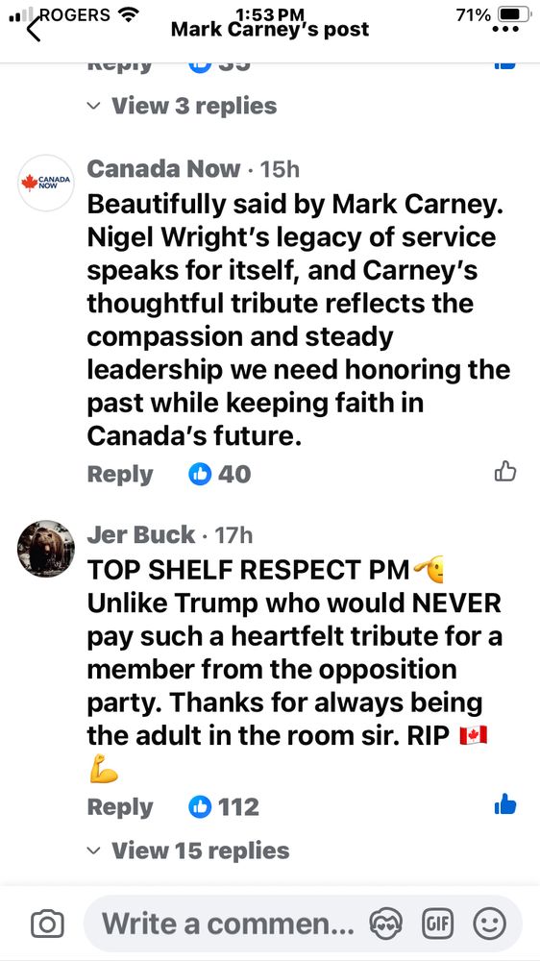Like the Canada Now comment
Screen dimensions: 540x961
(505, 472)
